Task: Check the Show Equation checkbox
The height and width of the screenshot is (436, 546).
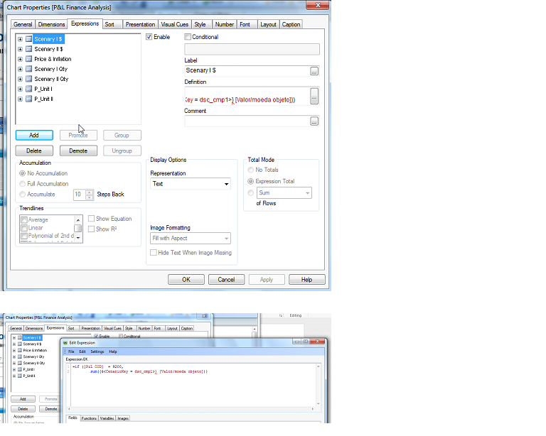Action: (x=91, y=218)
